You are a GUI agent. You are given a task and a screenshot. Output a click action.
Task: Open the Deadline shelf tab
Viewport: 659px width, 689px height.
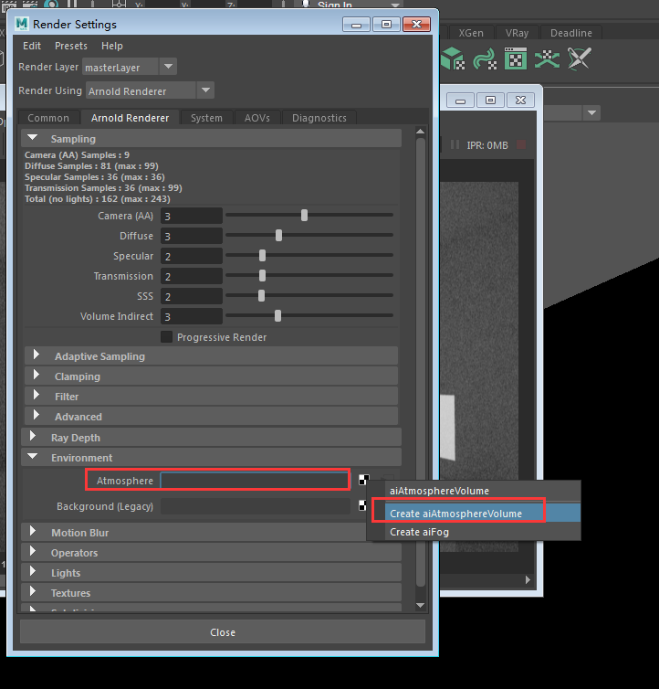[570, 33]
